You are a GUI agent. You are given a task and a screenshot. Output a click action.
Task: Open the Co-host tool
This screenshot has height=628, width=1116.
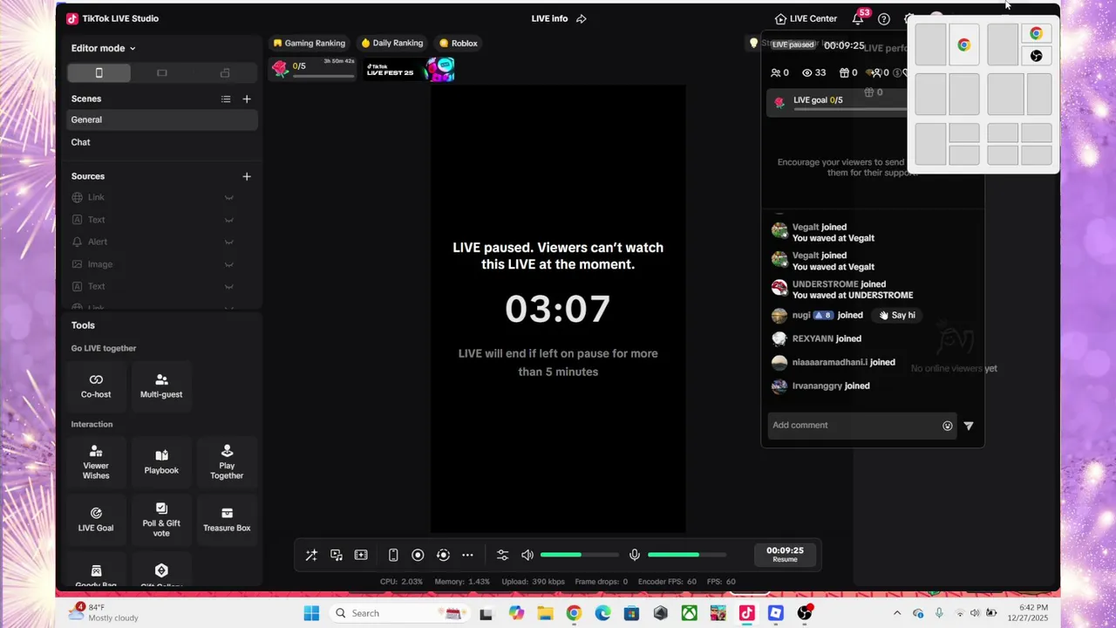point(96,386)
